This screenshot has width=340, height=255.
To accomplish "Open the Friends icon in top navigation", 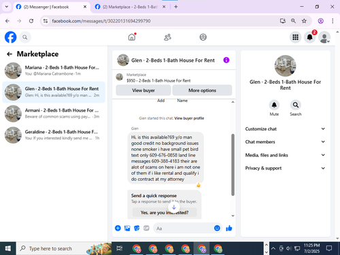I will [x=167, y=37].
